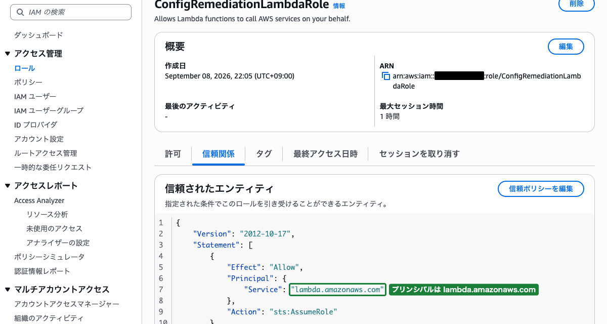Click the 最大セッション時間 value 1 時間

click(389, 116)
